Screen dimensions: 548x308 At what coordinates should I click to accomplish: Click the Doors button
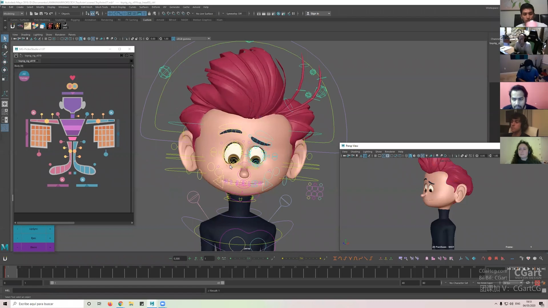coord(34,247)
